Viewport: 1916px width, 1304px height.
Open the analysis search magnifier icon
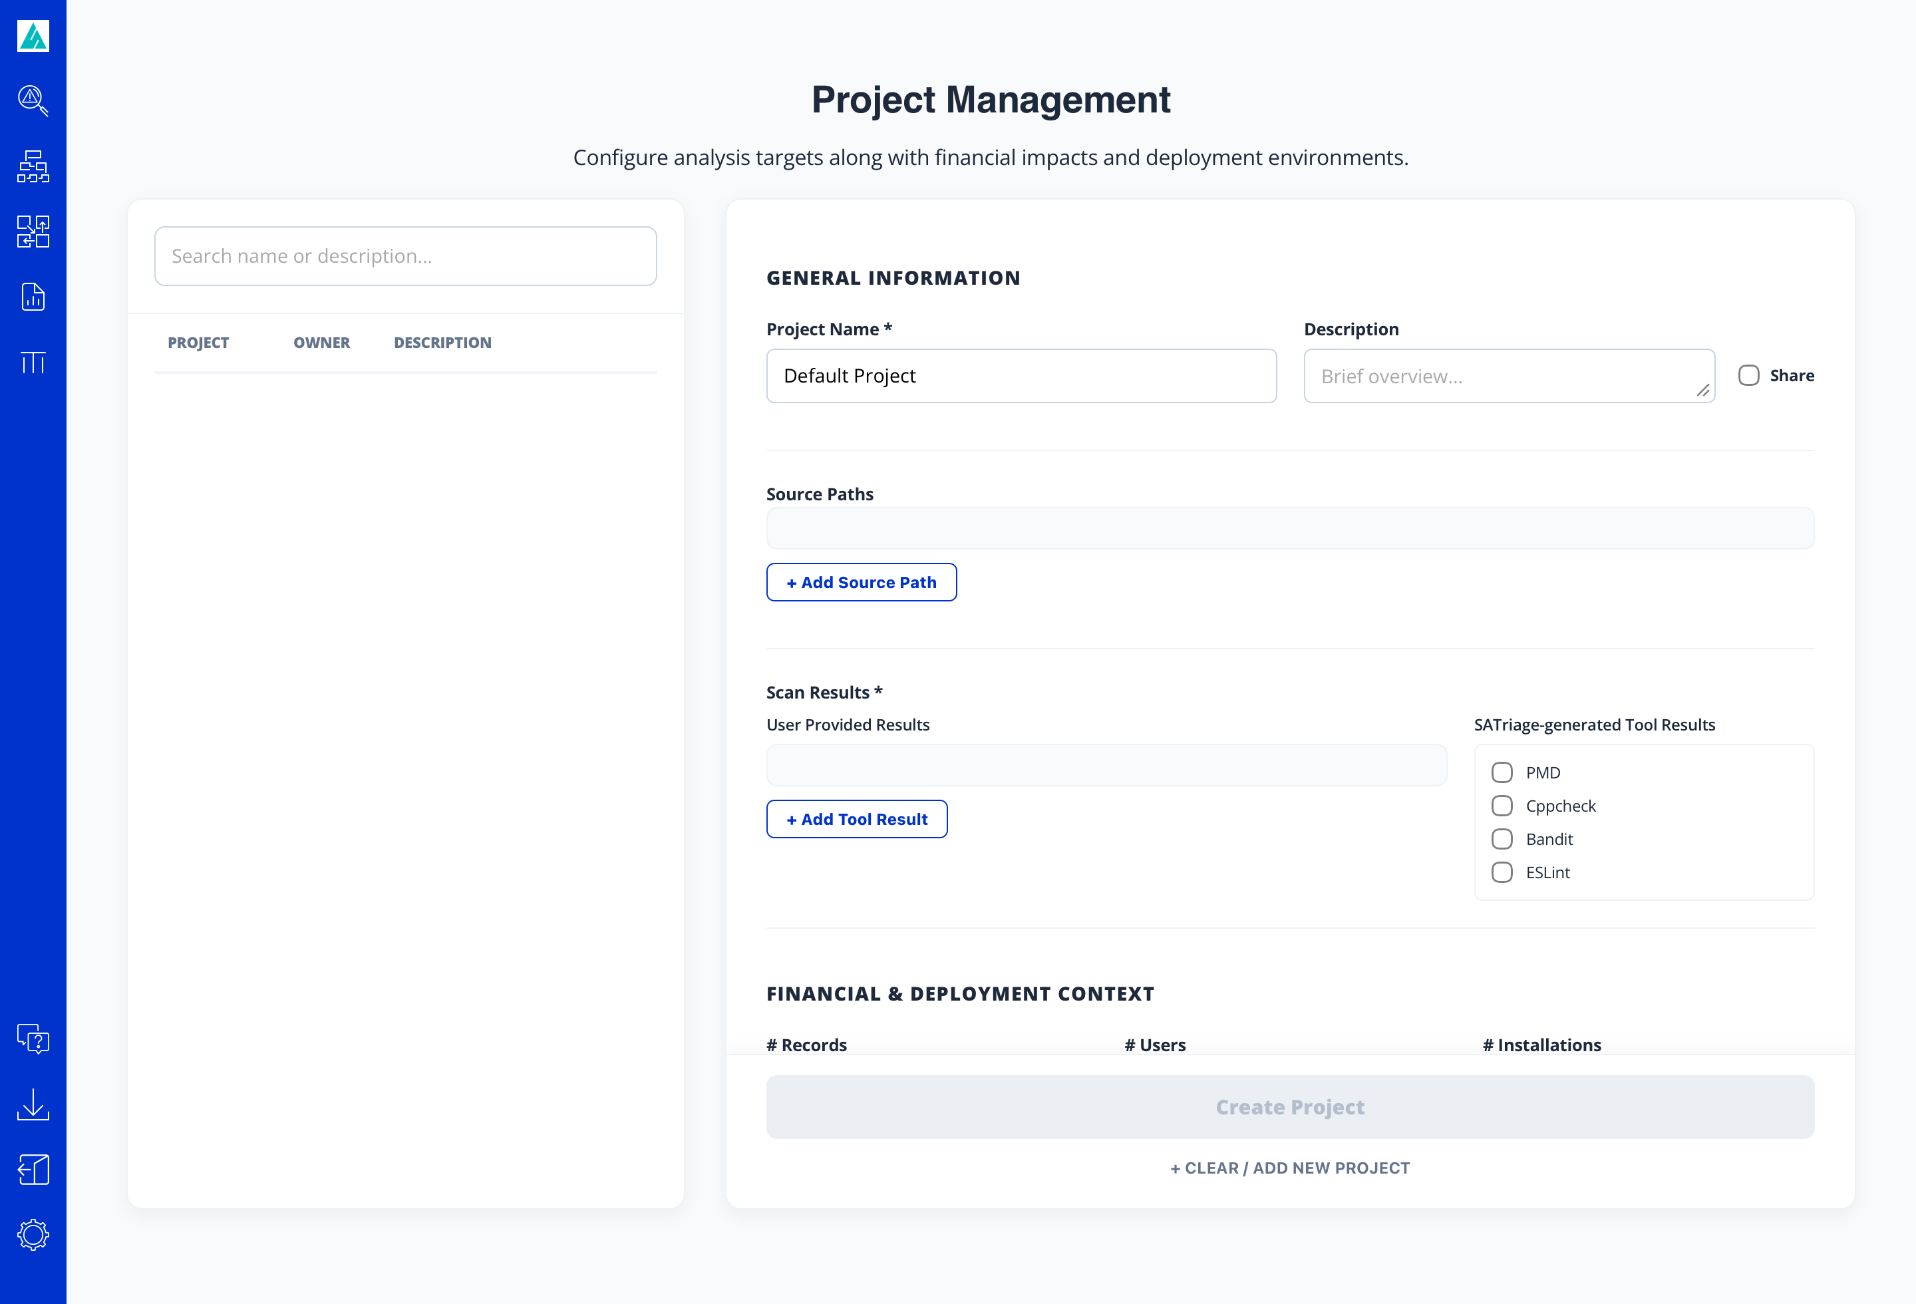tap(33, 100)
